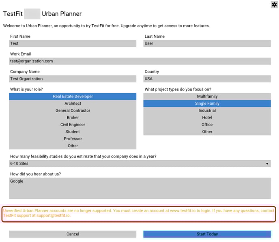Click the Start Today button
279x242 pixels.
click(207, 234)
